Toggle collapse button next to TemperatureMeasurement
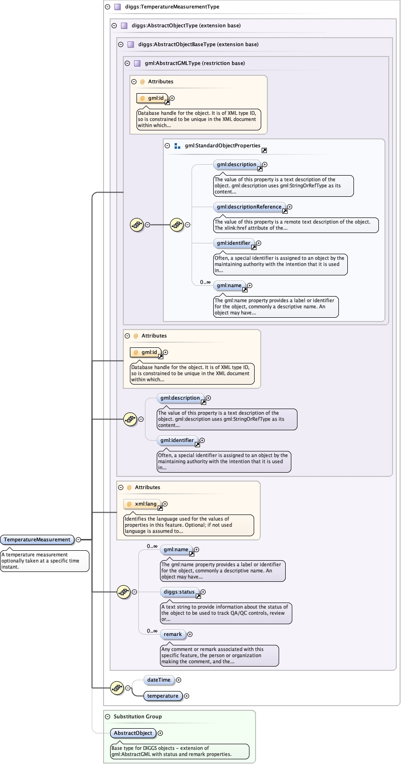This screenshot has width=401, height=764. pos(79,540)
